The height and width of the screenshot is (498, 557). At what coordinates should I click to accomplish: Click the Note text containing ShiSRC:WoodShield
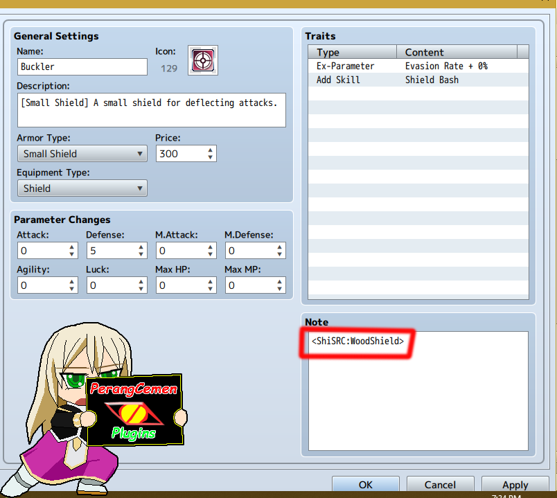[x=357, y=341]
